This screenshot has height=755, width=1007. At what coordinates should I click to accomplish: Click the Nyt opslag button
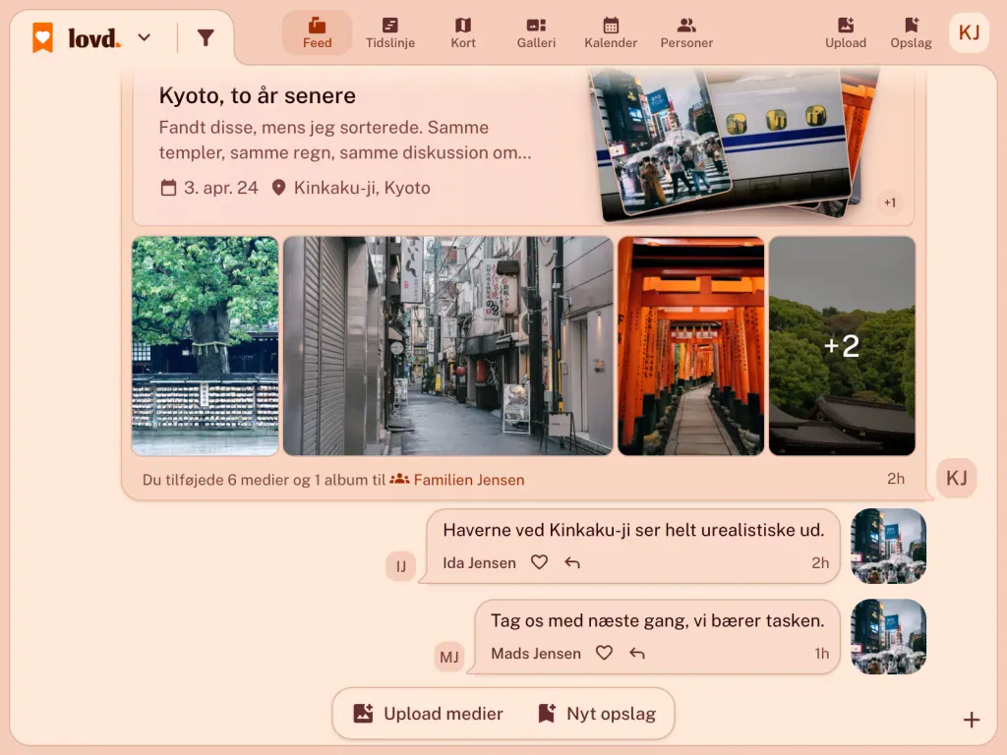(x=597, y=714)
